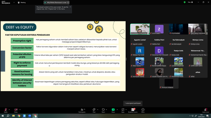Select Muhammad Mufti participant tile
The height and width of the screenshot is (118, 211).
coord(178,72)
